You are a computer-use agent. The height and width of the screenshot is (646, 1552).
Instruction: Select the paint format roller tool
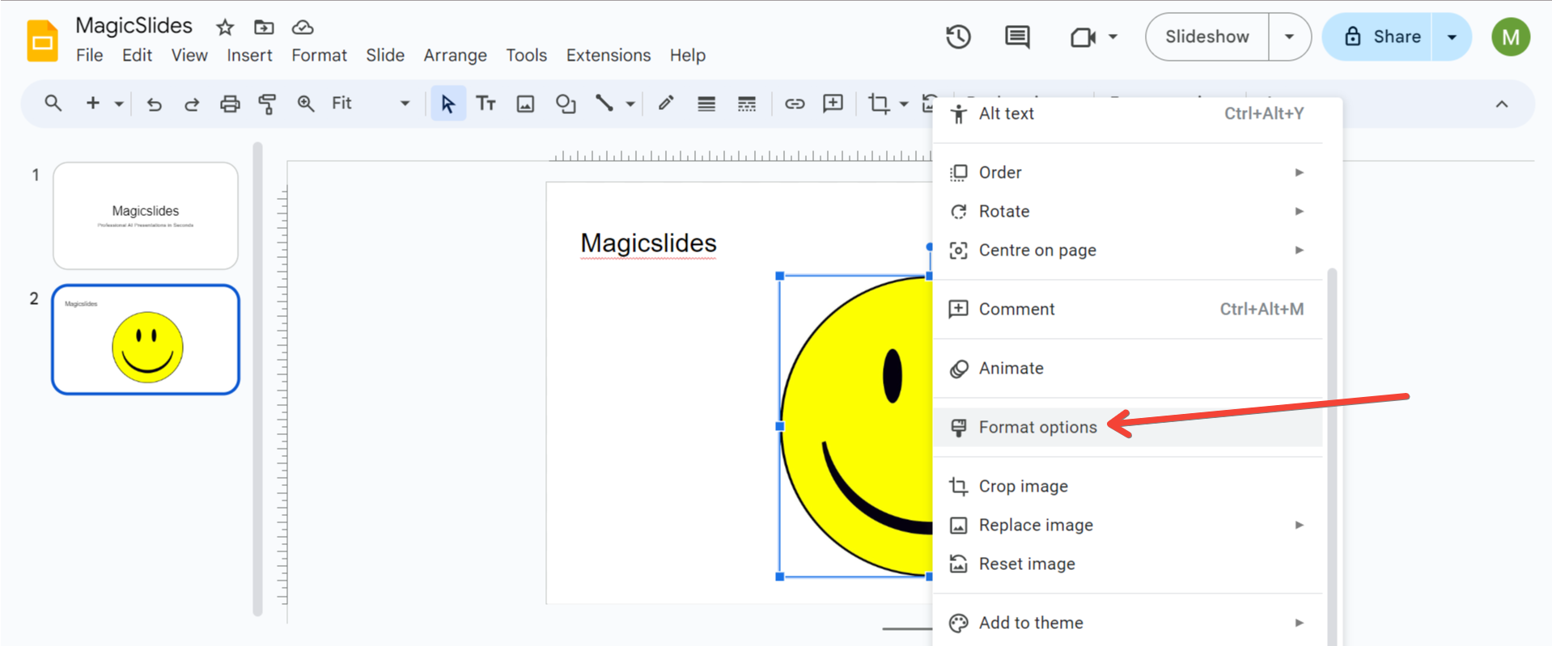pyautogui.click(x=267, y=103)
